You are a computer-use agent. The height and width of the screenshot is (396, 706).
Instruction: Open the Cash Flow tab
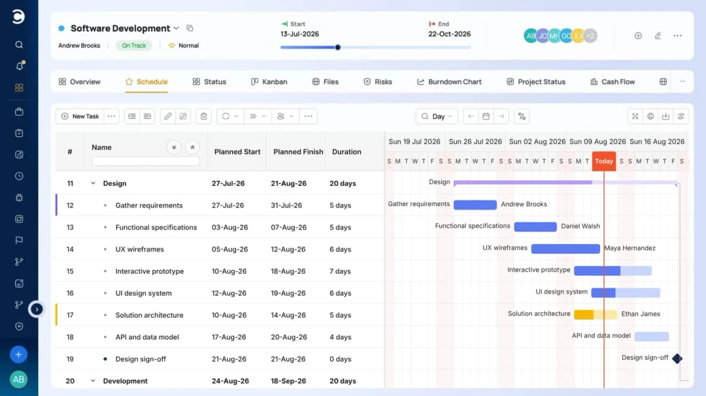click(613, 82)
